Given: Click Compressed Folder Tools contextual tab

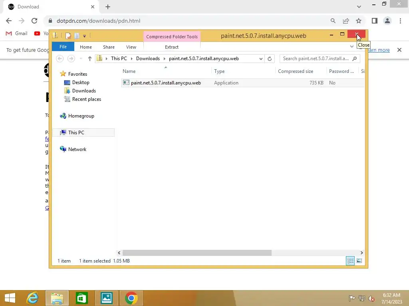Looking at the screenshot, I should [172, 37].
